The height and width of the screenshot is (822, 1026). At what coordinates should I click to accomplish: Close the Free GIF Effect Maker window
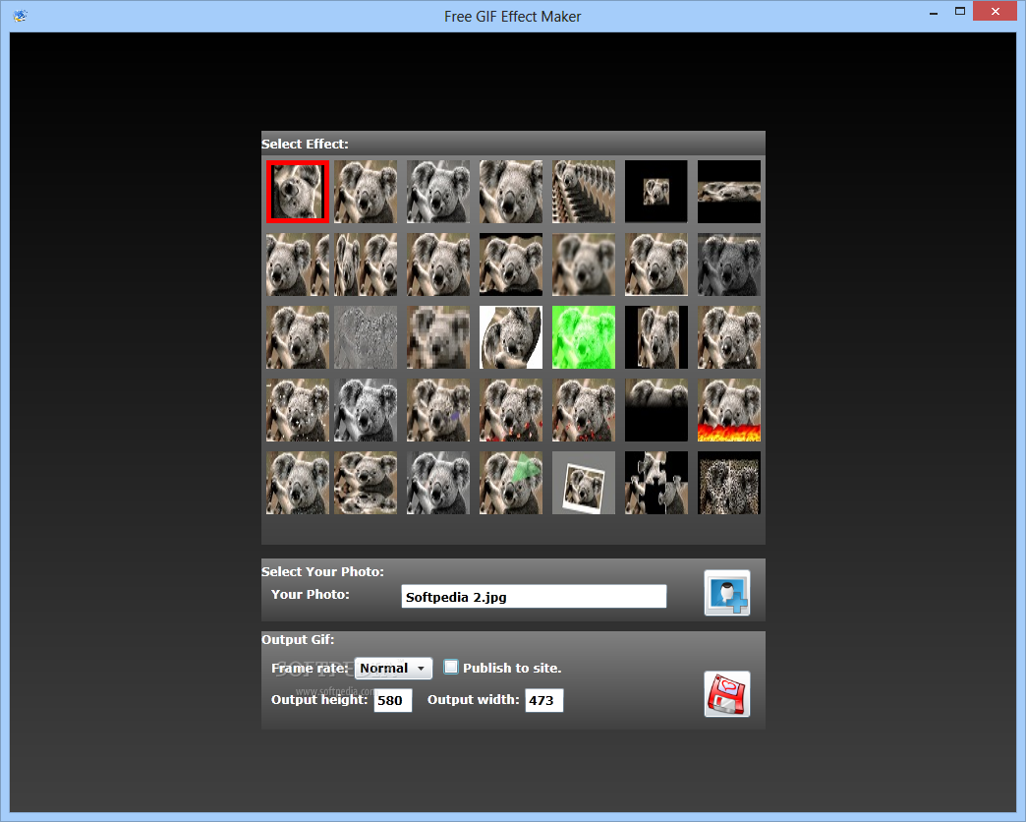(x=995, y=11)
